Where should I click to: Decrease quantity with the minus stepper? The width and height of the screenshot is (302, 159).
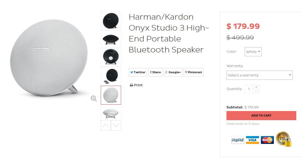pos(256,91)
